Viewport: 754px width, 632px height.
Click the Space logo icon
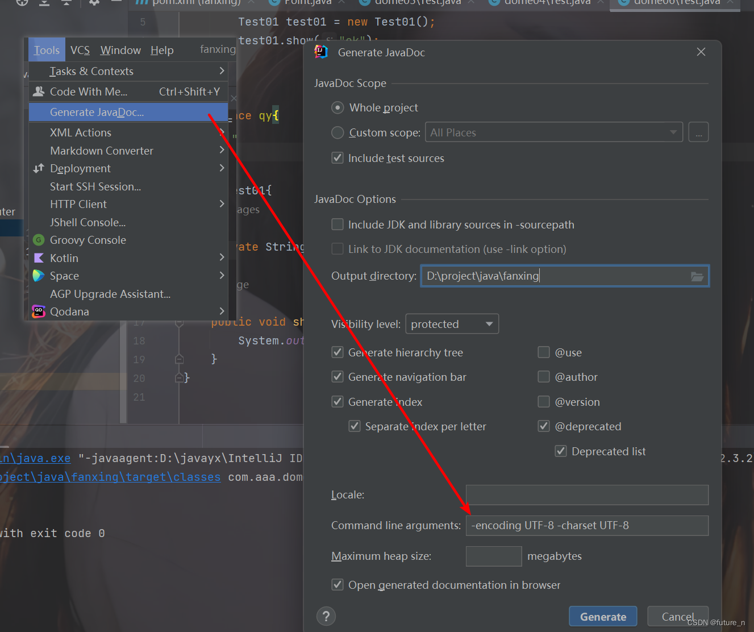click(39, 276)
